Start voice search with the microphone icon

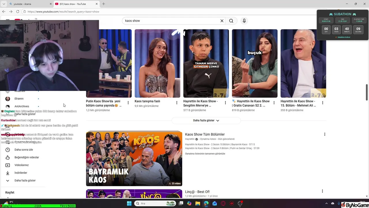(x=244, y=21)
